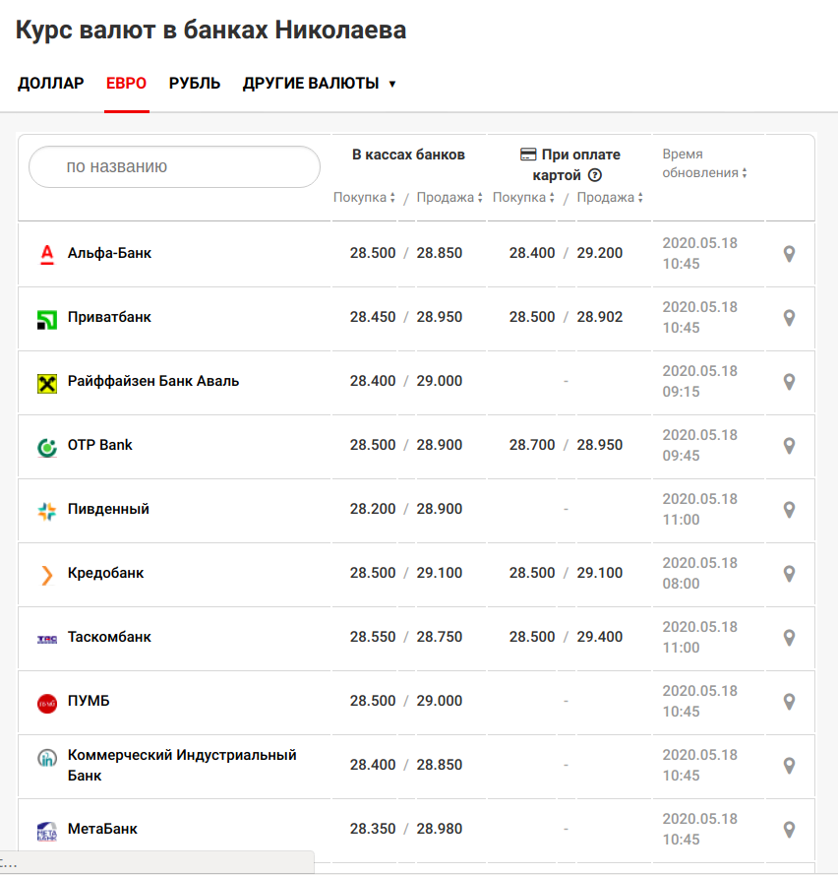Open the Райффайзен Банк Аваль link
The image size is (838, 875).
153,381
